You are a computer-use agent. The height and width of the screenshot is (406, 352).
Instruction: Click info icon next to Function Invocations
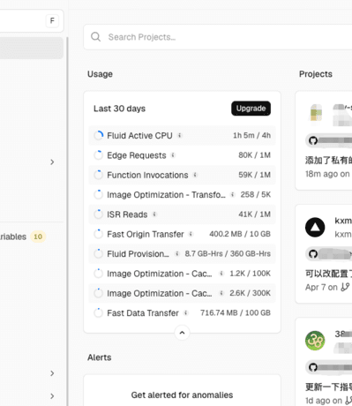click(x=195, y=175)
